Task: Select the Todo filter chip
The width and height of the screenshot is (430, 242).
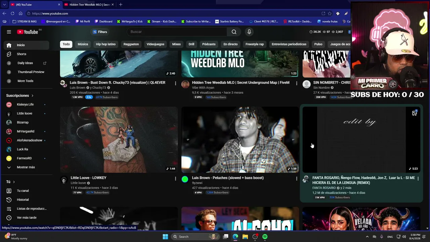Action: pos(66,44)
